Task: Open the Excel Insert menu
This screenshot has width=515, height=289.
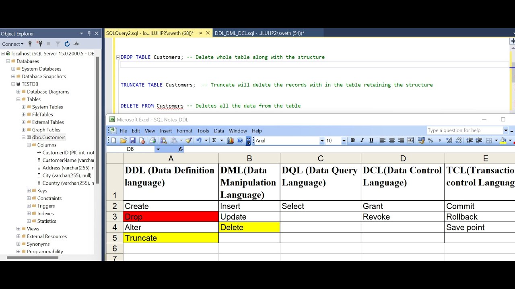Action: [166, 131]
